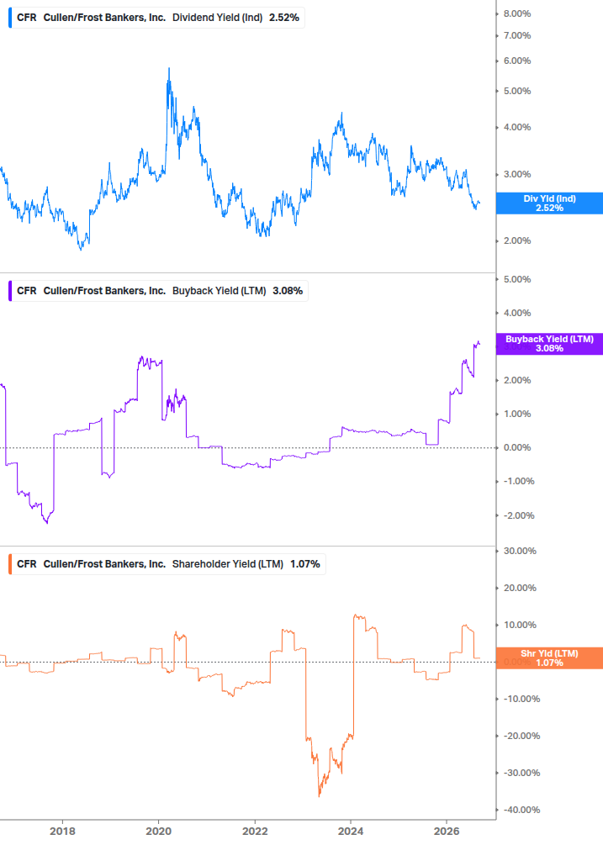Click the 10.00% tick on the shareholder yield axis
This screenshot has width=603, height=845.
tap(520, 625)
